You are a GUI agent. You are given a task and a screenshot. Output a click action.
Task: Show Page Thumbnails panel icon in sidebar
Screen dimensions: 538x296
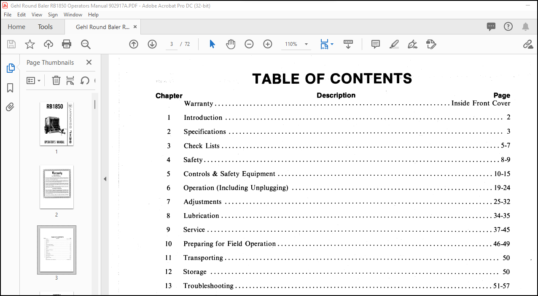11,68
